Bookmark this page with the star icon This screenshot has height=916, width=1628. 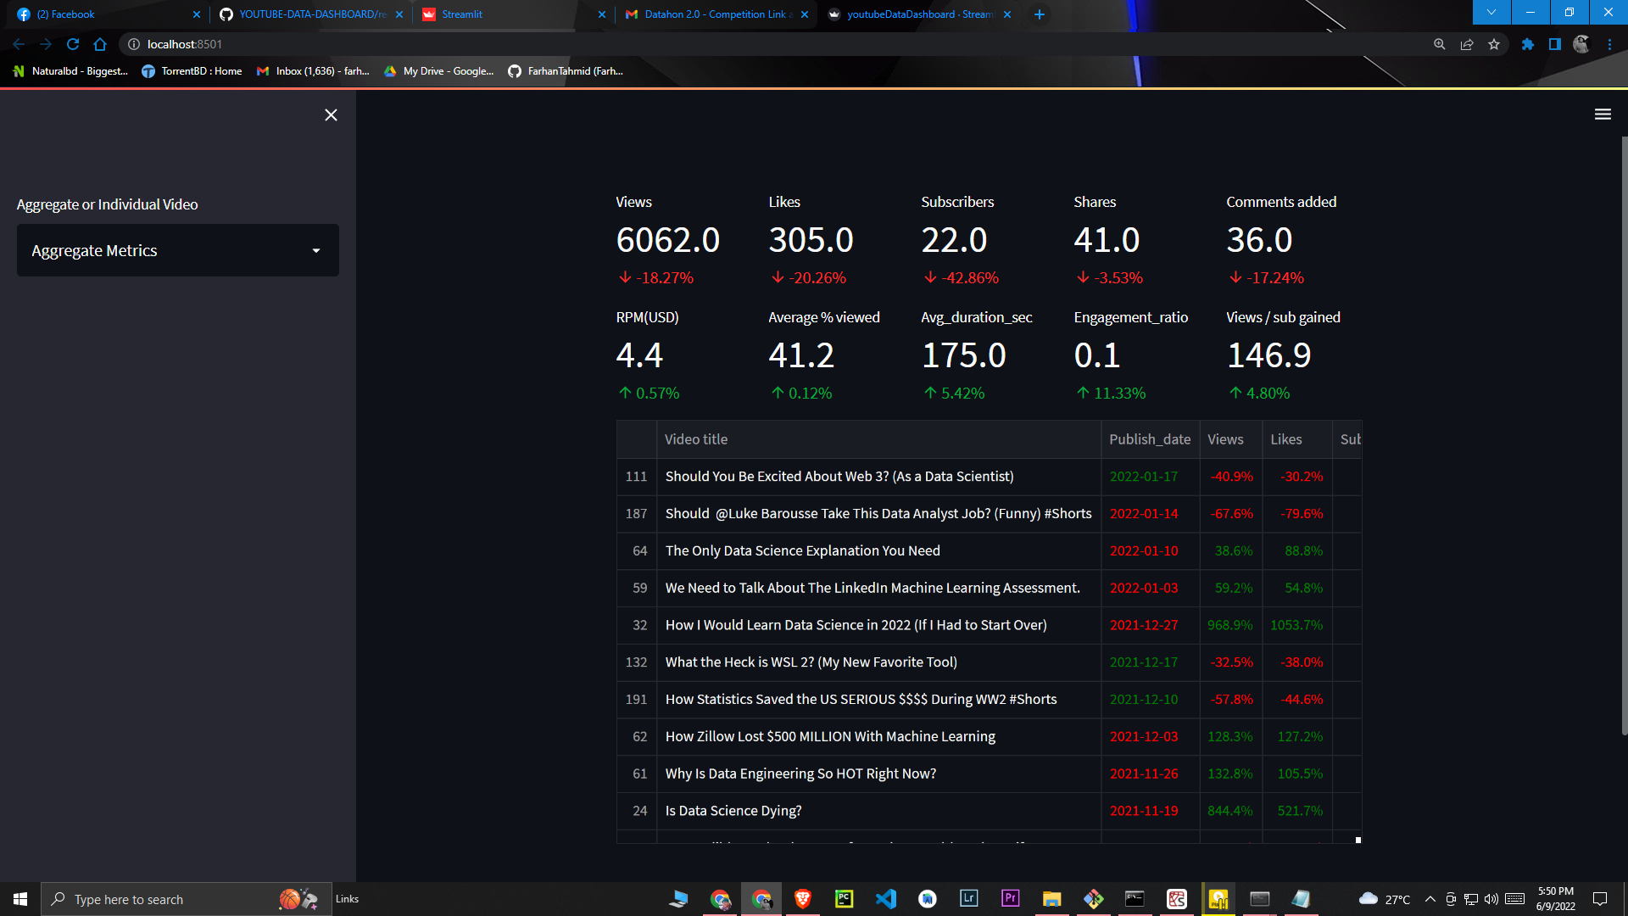coord(1494,44)
